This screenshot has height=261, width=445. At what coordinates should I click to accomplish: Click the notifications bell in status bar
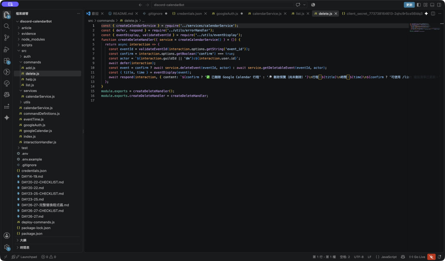tap(439, 257)
